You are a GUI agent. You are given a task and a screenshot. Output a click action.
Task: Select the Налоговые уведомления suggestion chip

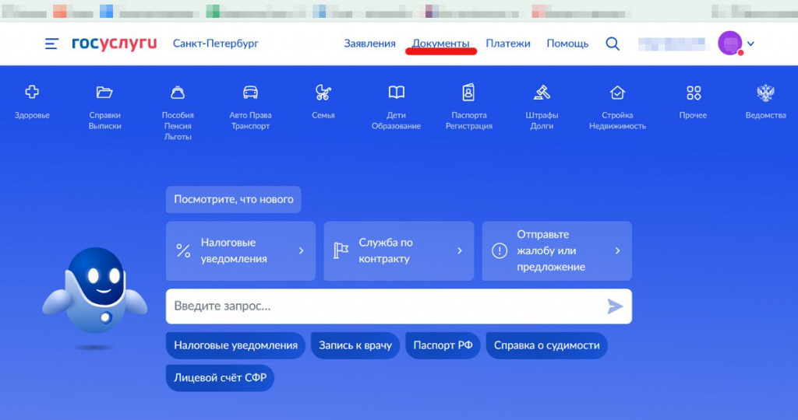(235, 345)
